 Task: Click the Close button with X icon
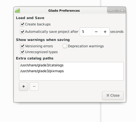[113, 96]
